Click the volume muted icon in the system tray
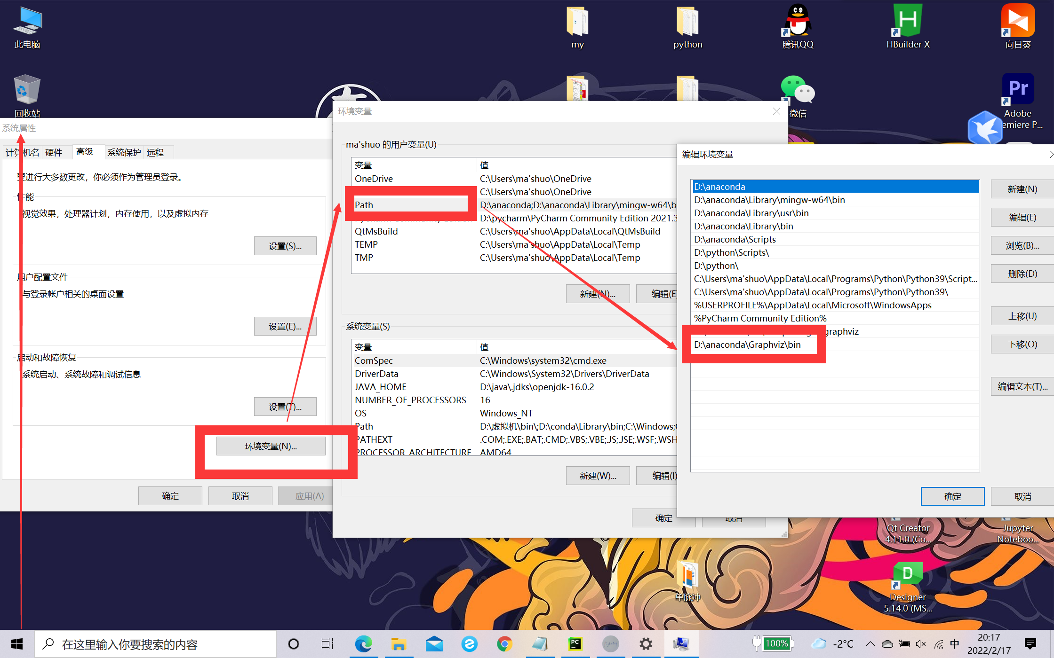This screenshot has width=1054, height=658. pyautogui.click(x=921, y=644)
